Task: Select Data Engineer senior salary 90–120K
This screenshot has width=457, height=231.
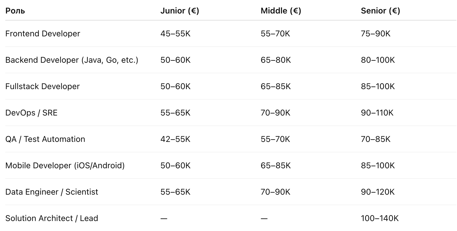Action: click(378, 192)
